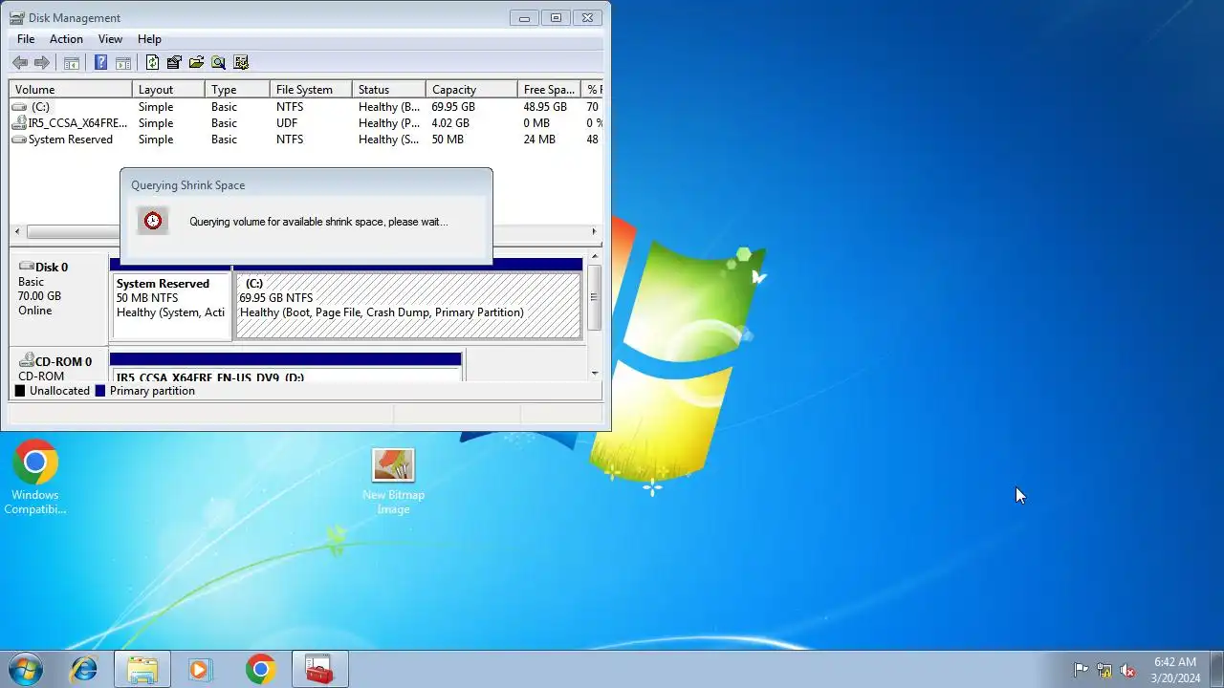This screenshot has height=688, width=1224.
Task: Click the Forward arrow toolbar icon
Action: click(x=42, y=63)
